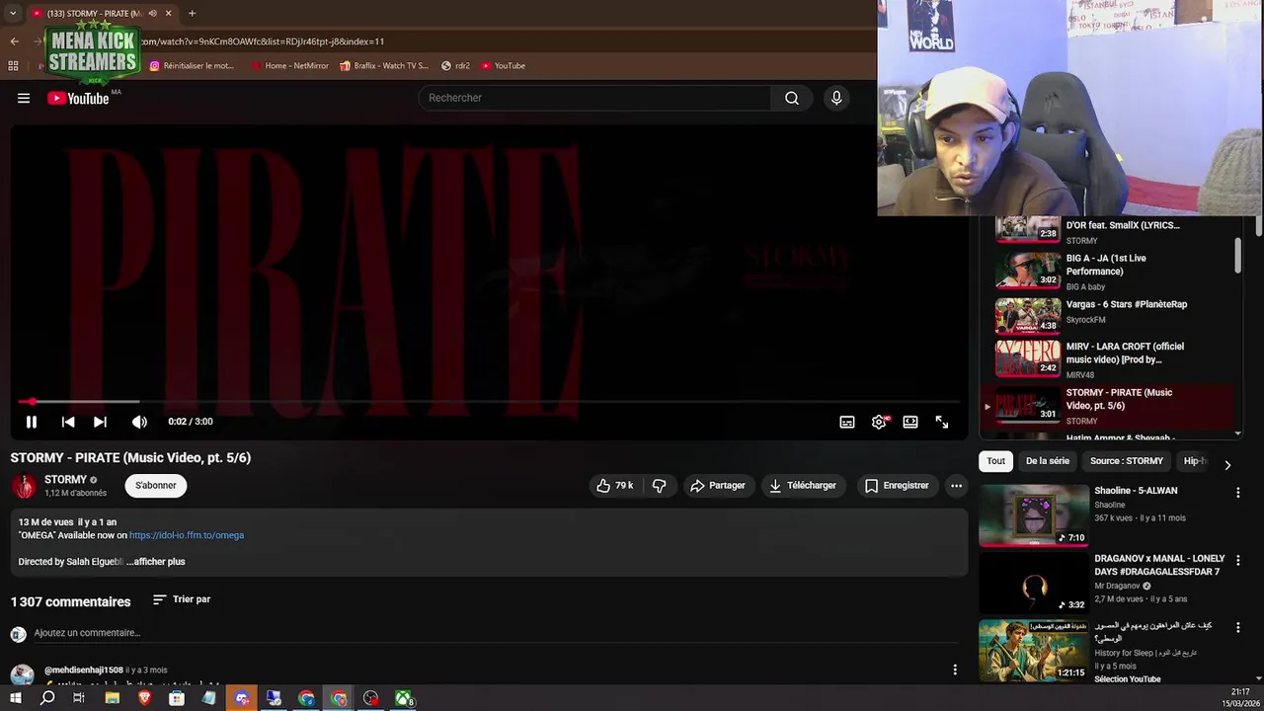Seek on the video progress bar

coord(489,402)
